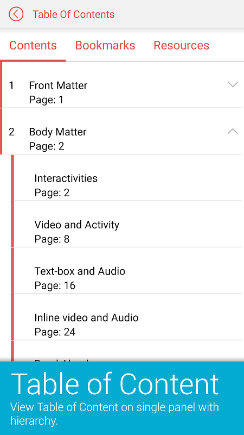Select 'Page: 16' under Text-box and Audio

55,285
